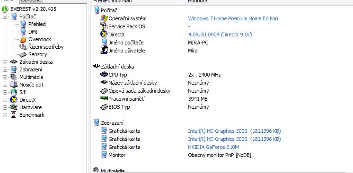
Task: Click the Řízení spotřeby power icon
Action: click(x=23, y=47)
